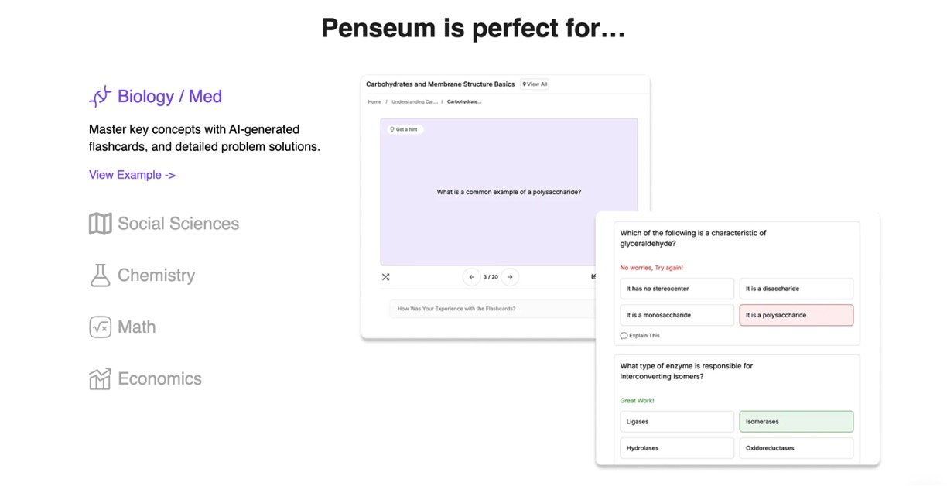Go to the previous flashcard arrow
This screenshot has width=947, height=486.
[x=472, y=276]
